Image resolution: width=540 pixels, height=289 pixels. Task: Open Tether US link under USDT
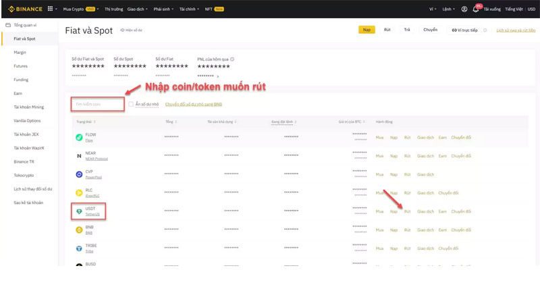(92, 214)
